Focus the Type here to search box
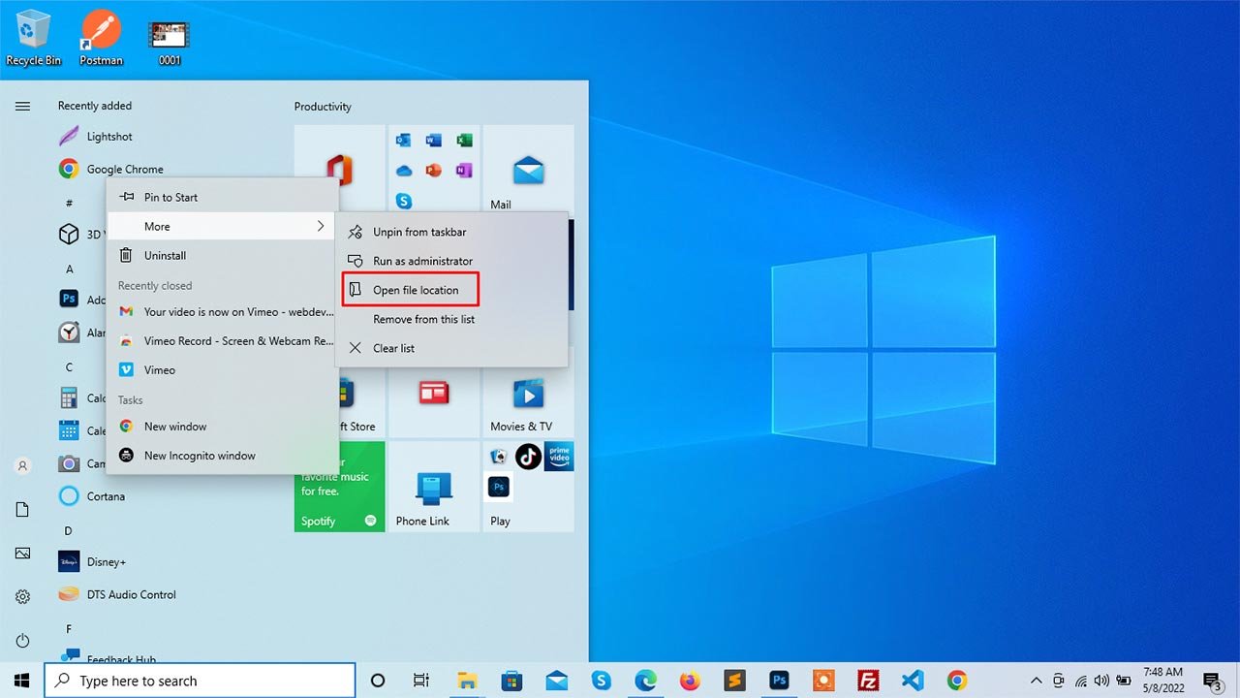Screen dimensions: 1240x698 tap(200, 681)
